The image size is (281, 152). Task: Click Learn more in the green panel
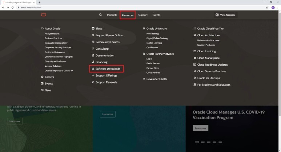15,121
